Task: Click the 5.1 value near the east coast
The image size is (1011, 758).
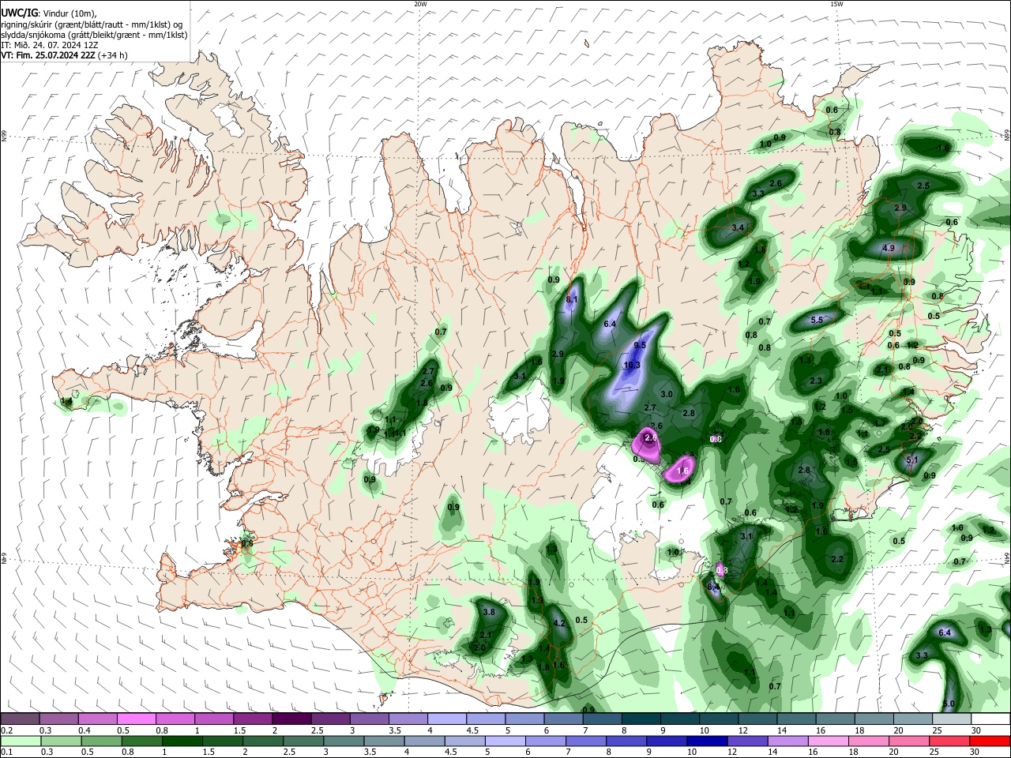Action: (x=912, y=460)
